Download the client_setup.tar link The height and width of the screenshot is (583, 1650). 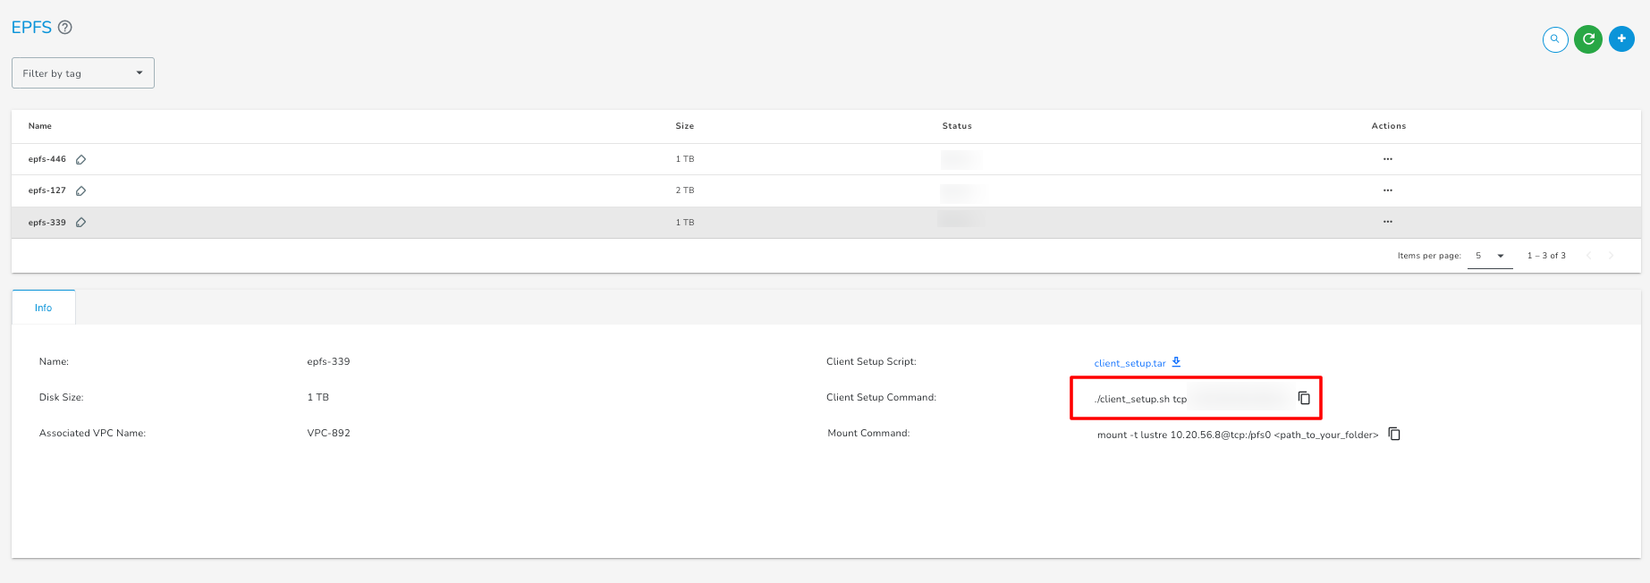pyautogui.click(x=1130, y=363)
